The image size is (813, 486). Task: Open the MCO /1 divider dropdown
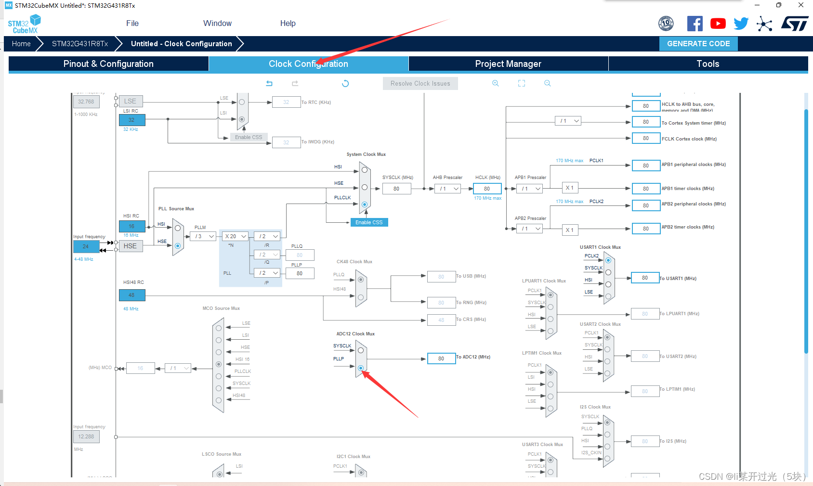click(178, 368)
